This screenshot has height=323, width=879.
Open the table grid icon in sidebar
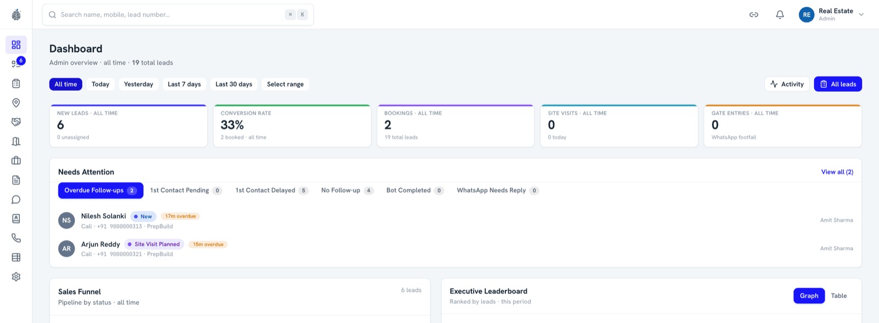point(16,257)
